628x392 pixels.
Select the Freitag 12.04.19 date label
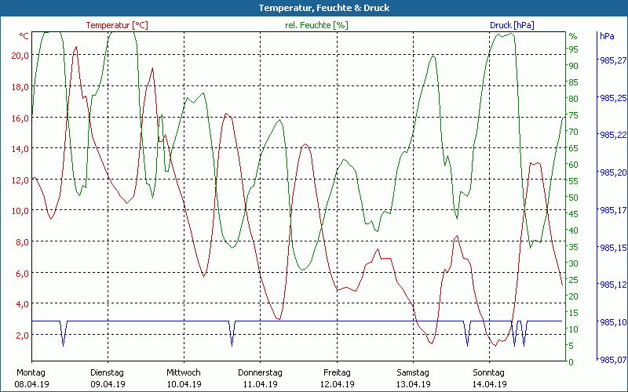(x=336, y=378)
